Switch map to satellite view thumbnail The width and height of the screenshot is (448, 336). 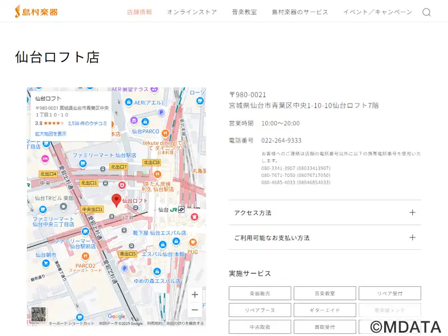pos(39,314)
